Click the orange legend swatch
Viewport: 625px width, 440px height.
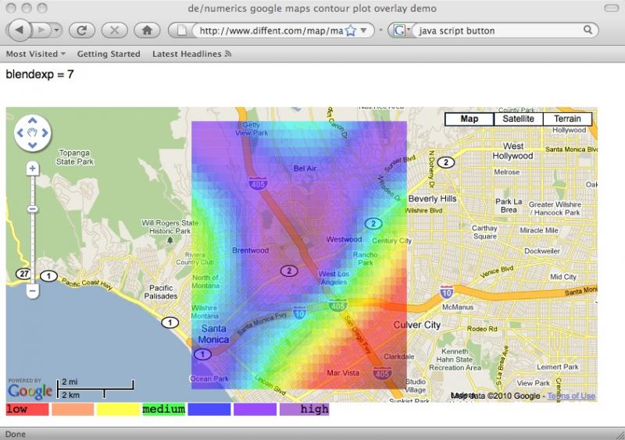tap(73, 410)
